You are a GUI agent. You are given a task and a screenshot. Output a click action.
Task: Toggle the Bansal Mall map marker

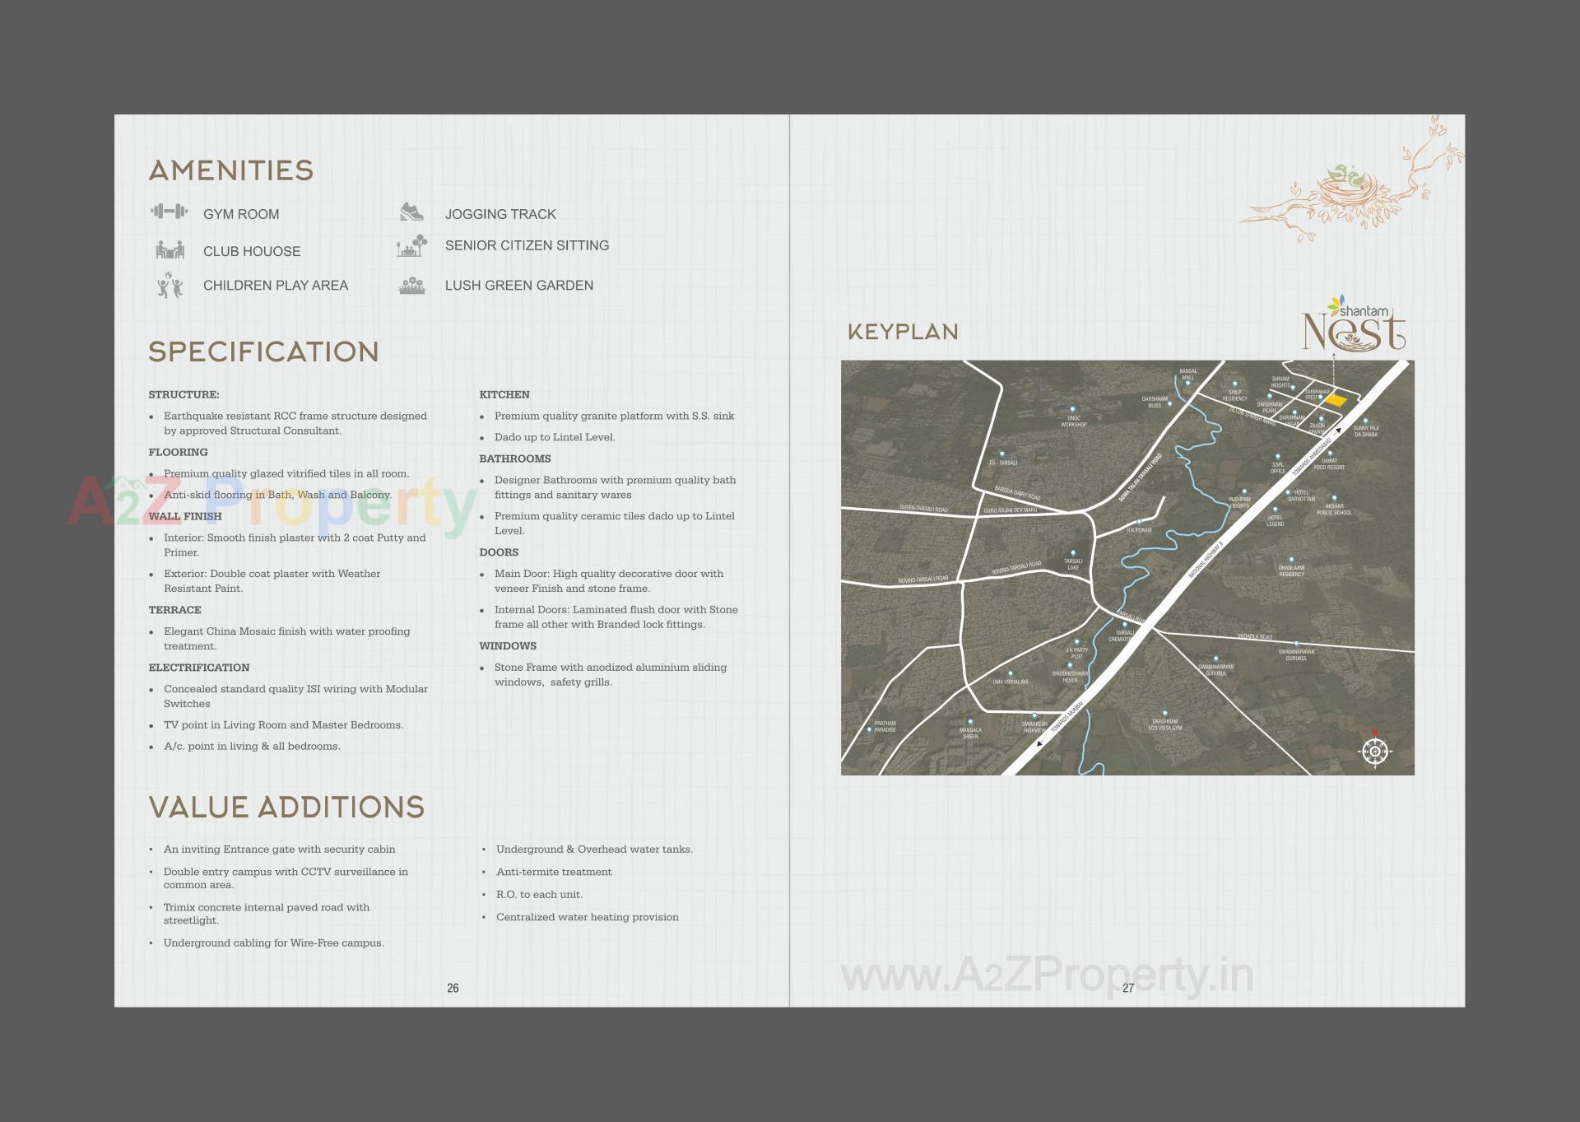1188,382
